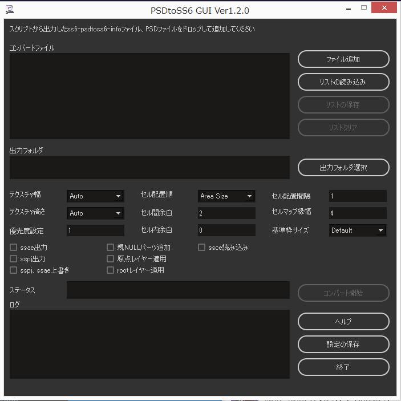Open the ヘルプ button
The width and height of the screenshot is (401, 401).
pos(343,322)
